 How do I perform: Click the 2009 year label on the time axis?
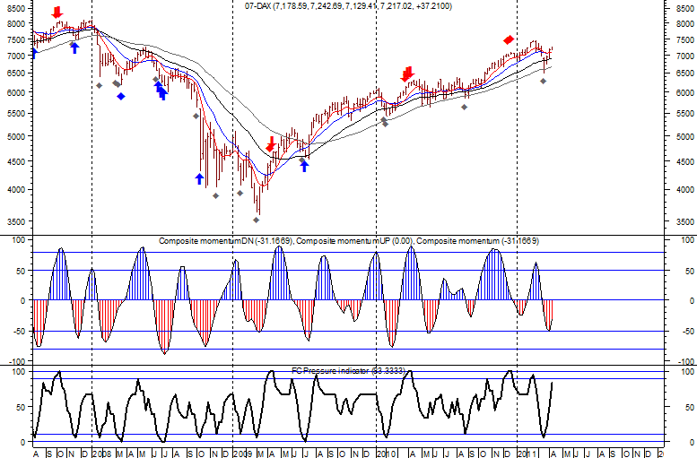tap(243, 454)
